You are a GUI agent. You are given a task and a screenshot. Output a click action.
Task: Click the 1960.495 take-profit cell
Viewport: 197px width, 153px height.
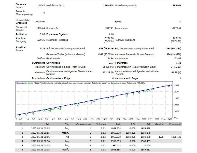pos(145,141)
